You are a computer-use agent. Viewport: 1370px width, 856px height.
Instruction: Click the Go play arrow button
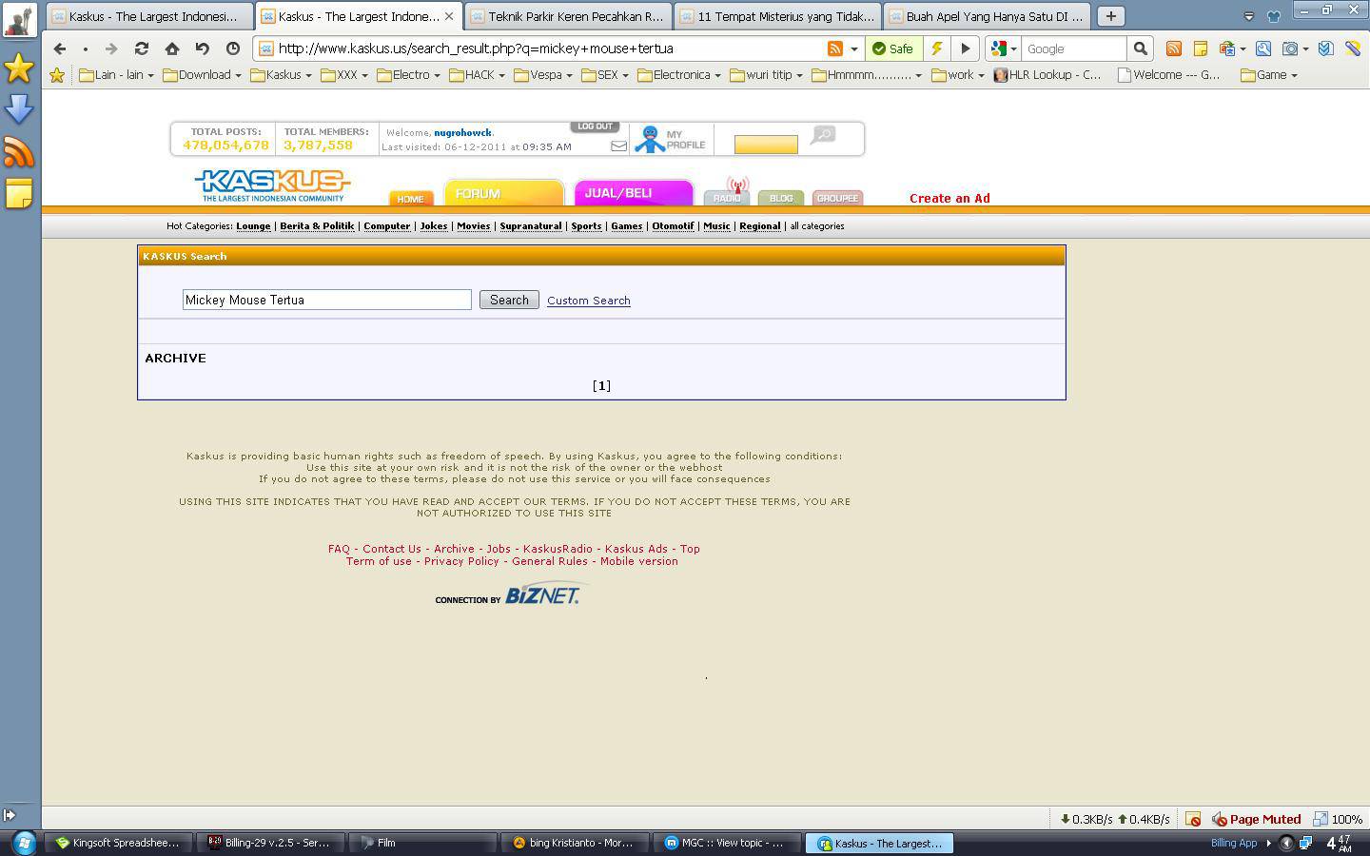pyautogui.click(x=966, y=49)
